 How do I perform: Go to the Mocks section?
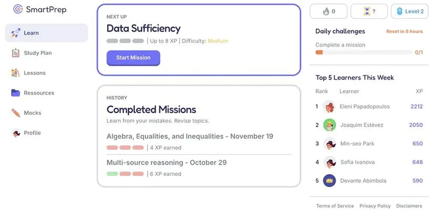click(33, 113)
